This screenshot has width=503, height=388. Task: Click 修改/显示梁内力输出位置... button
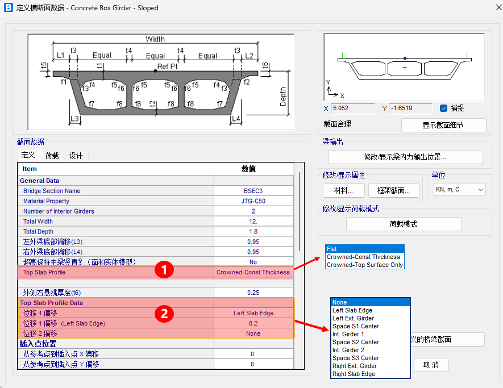pyautogui.click(x=405, y=157)
